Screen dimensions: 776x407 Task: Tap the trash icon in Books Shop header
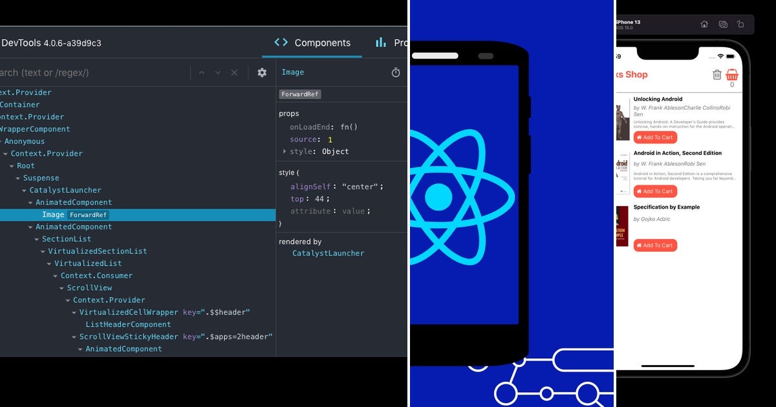(x=717, y=74)
